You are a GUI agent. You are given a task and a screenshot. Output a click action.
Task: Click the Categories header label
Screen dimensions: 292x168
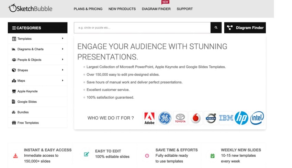tap(29, 28)
